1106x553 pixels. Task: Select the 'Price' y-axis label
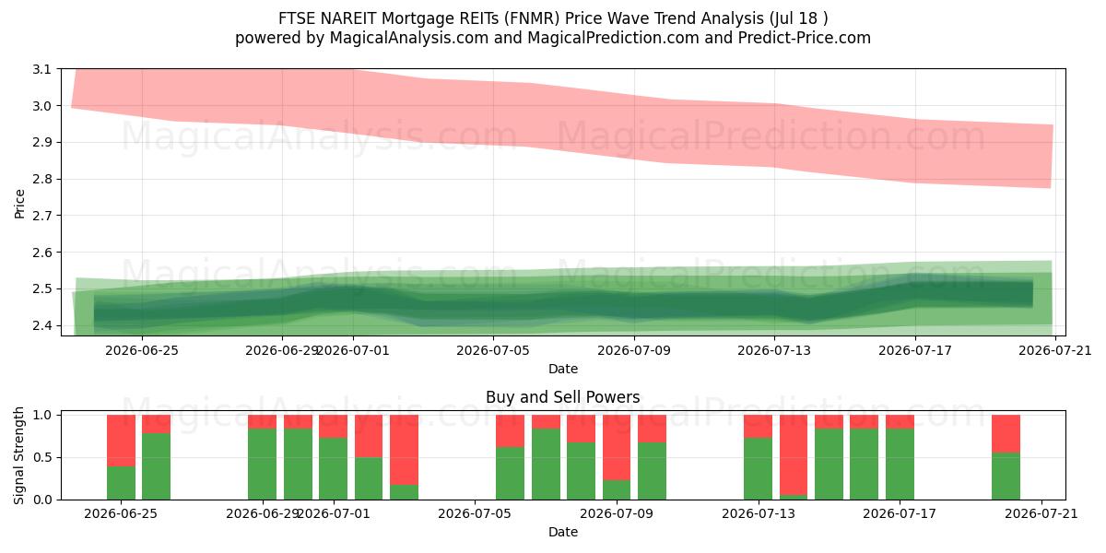coord(20,202)
